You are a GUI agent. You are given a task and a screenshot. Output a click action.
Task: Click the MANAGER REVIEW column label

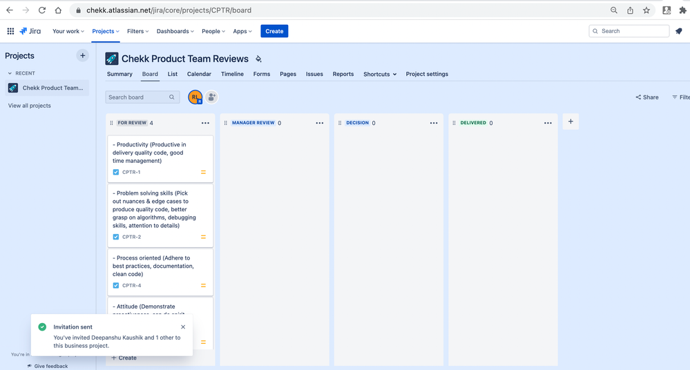click(x=253, y=123)
